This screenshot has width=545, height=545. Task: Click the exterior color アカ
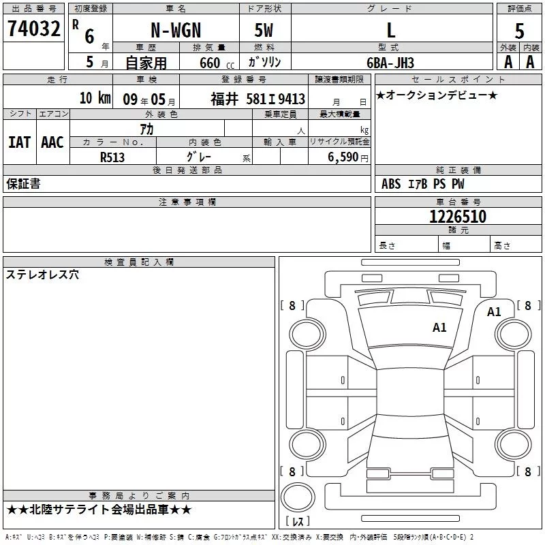coord(146,129)
